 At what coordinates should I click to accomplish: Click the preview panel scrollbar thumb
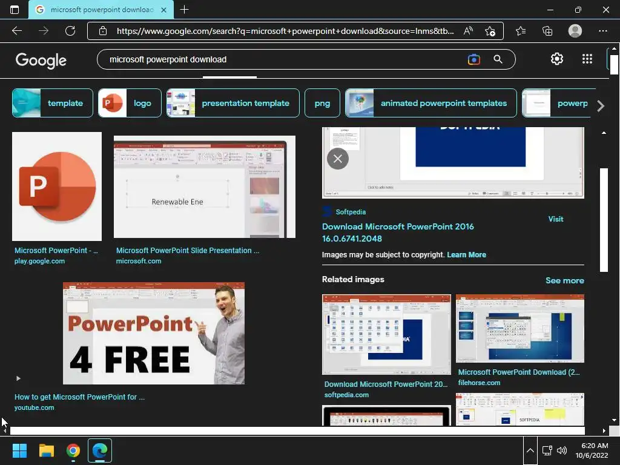[x=604, y=220]
